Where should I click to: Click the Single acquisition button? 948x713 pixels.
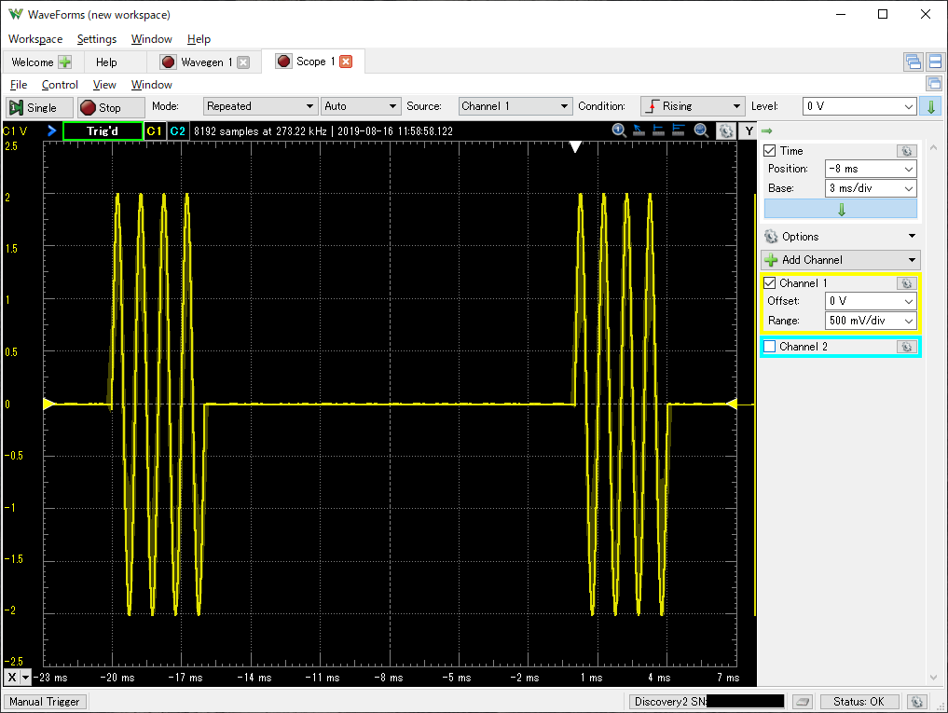(39, 107)
